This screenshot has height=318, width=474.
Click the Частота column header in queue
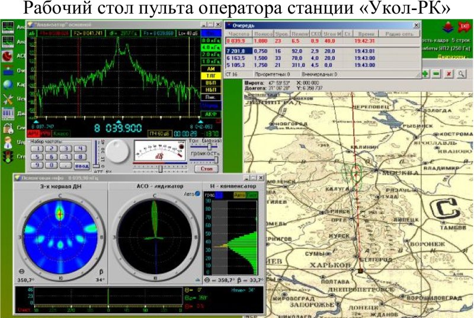[x=239, y=34]
